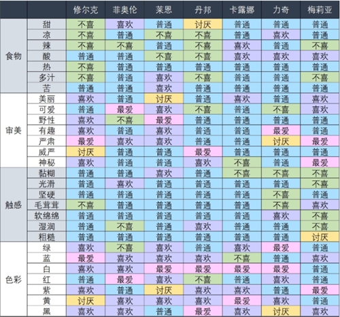
Task: Select the 触感 category cell
Action: 14,205
